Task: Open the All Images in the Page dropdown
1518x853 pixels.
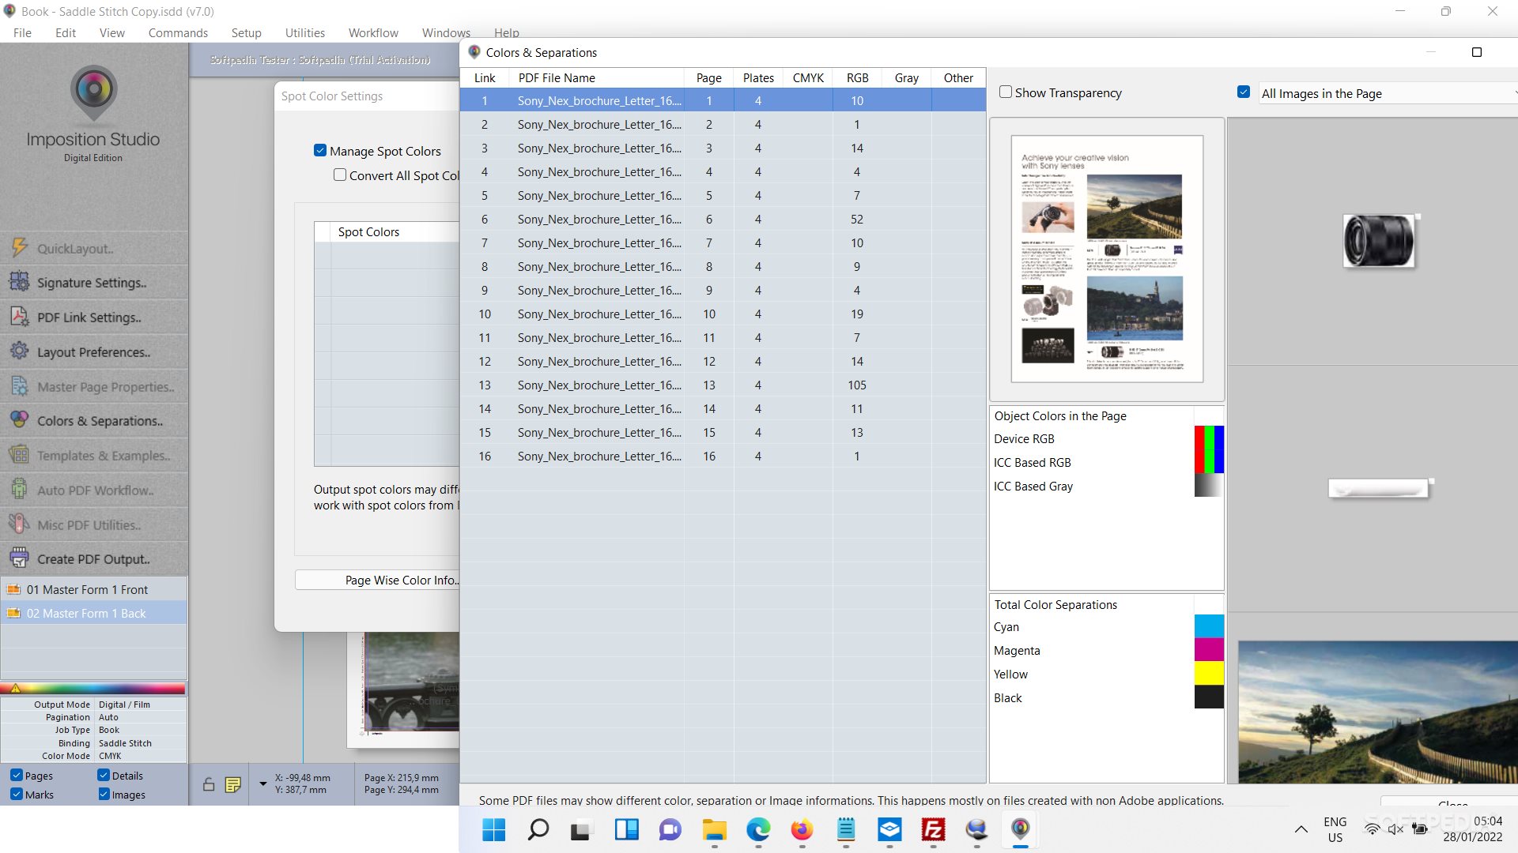Action: pos(1388,93)
